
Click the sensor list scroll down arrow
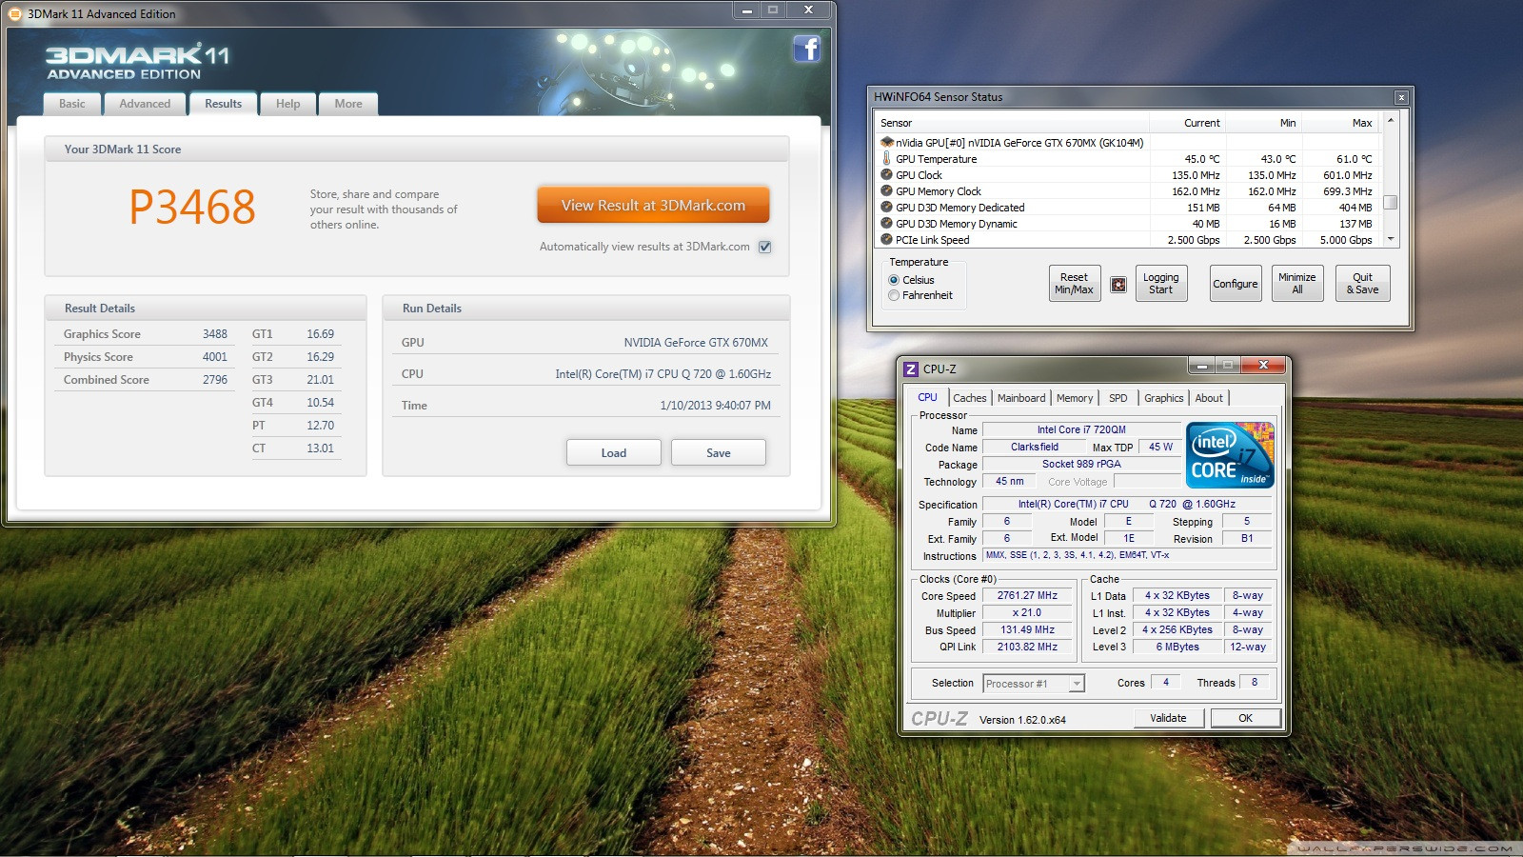(1391, 240)
